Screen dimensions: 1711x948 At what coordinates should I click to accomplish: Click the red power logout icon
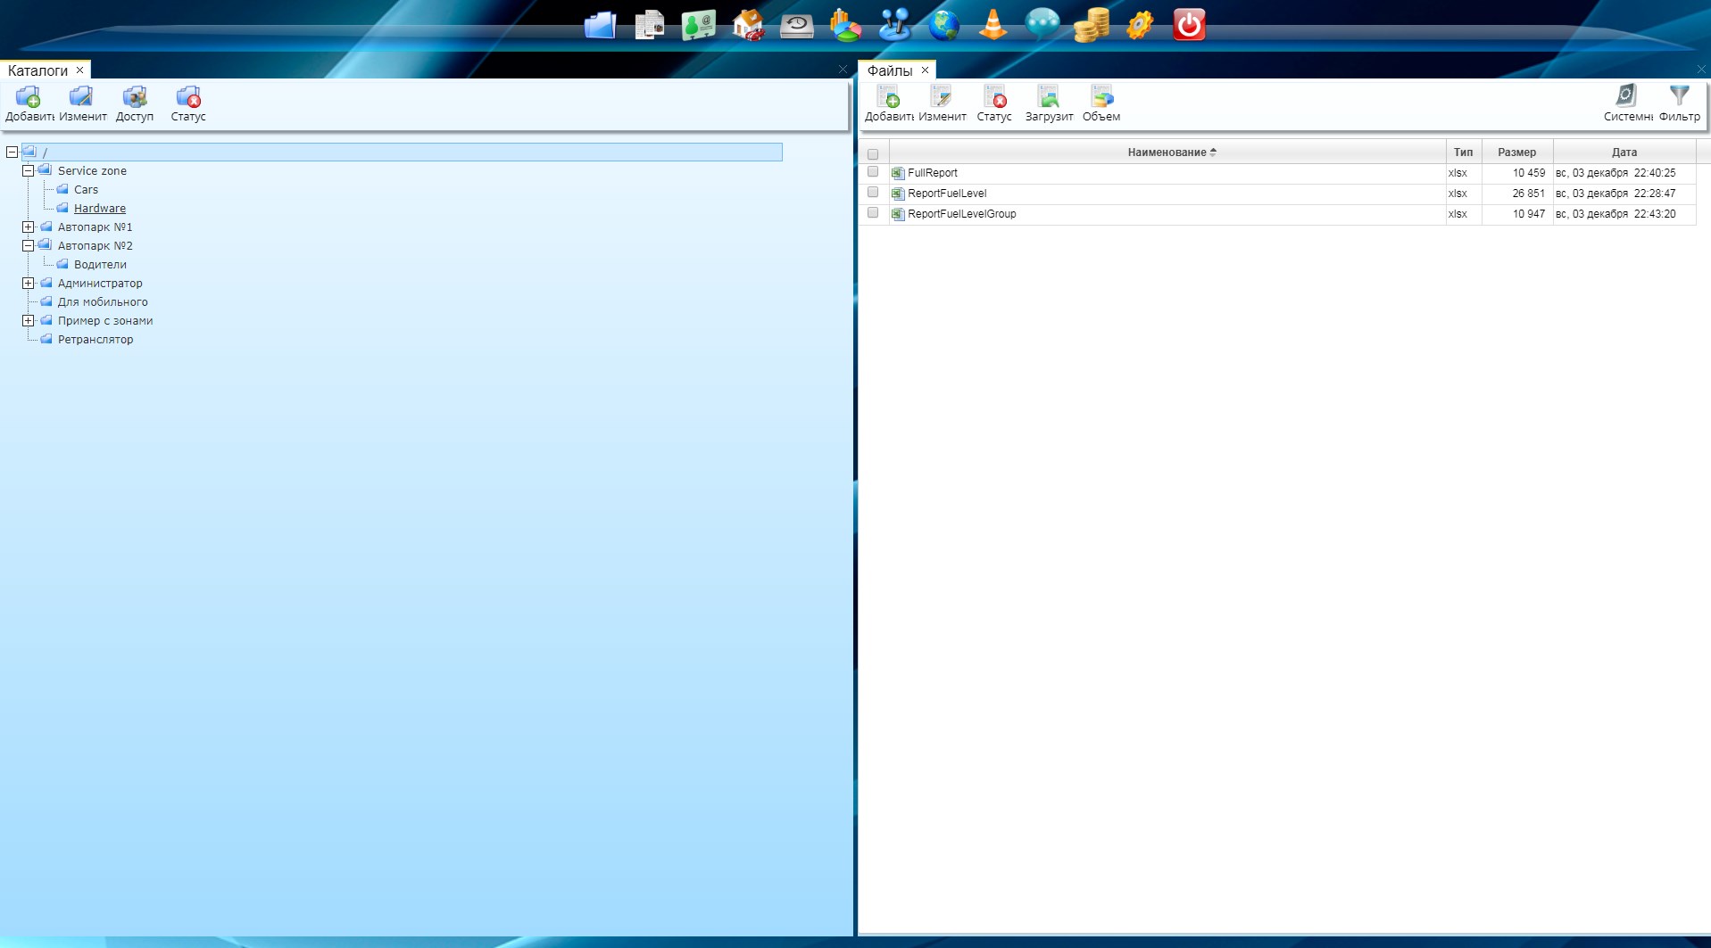tap(1188, 25)
